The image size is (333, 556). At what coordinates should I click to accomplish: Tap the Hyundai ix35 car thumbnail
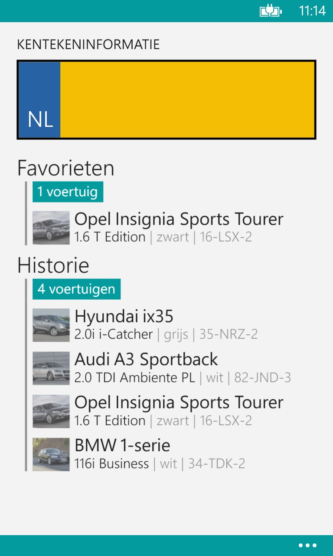(51, 325)
